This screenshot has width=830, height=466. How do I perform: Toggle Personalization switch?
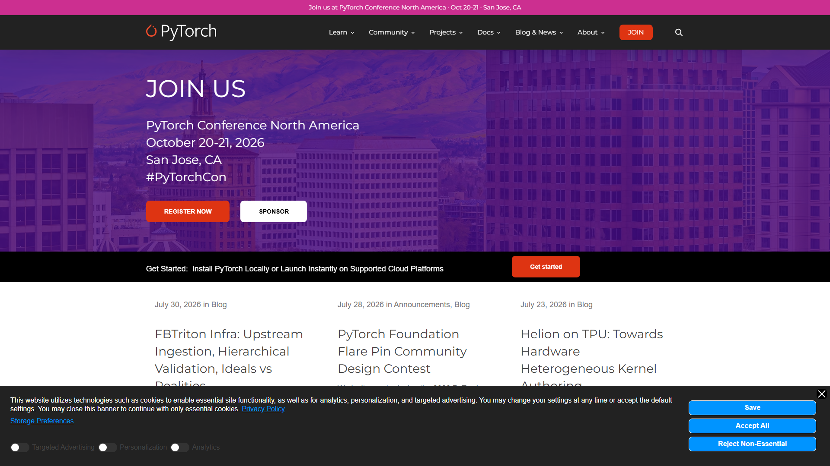[107, 447]
